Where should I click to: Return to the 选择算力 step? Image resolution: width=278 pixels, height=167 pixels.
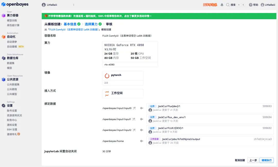pos(91,24)
